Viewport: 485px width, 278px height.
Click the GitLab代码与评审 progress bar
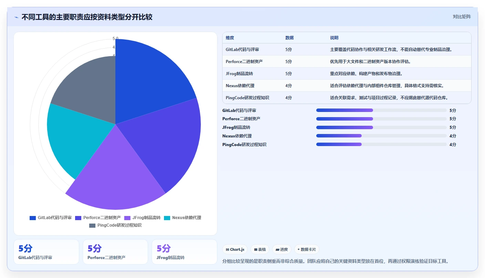tap(381, 110)
